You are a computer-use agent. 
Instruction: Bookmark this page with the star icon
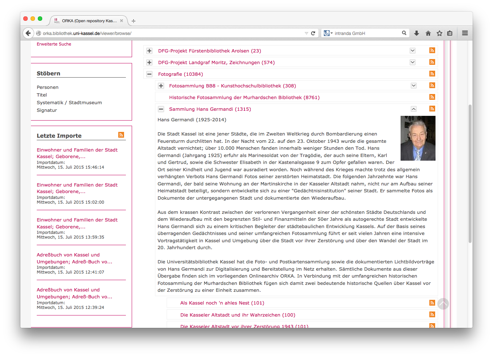click(440, 33)
